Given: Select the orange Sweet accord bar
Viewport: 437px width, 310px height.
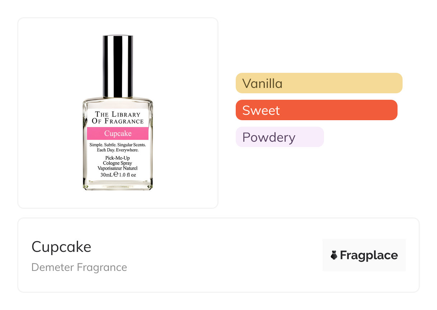Looking at the screenshot, I should 316,110.
